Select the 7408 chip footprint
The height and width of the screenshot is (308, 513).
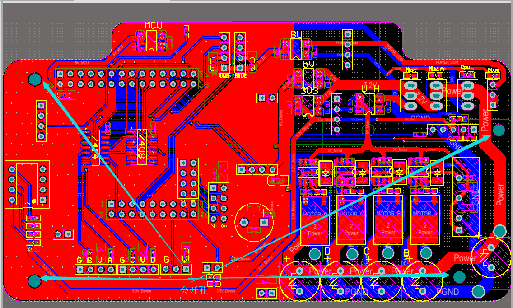click(x=141, y=147)
